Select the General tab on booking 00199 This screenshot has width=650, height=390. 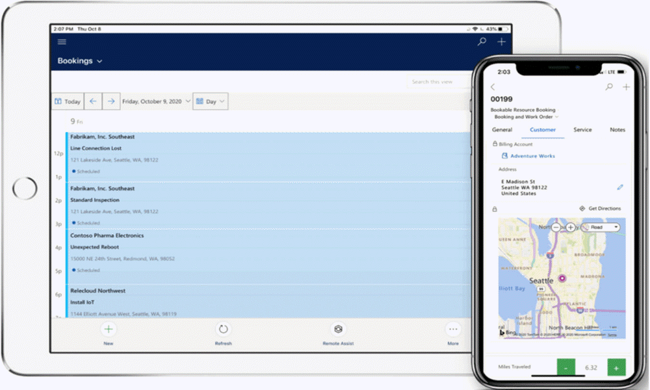(502, 129)
